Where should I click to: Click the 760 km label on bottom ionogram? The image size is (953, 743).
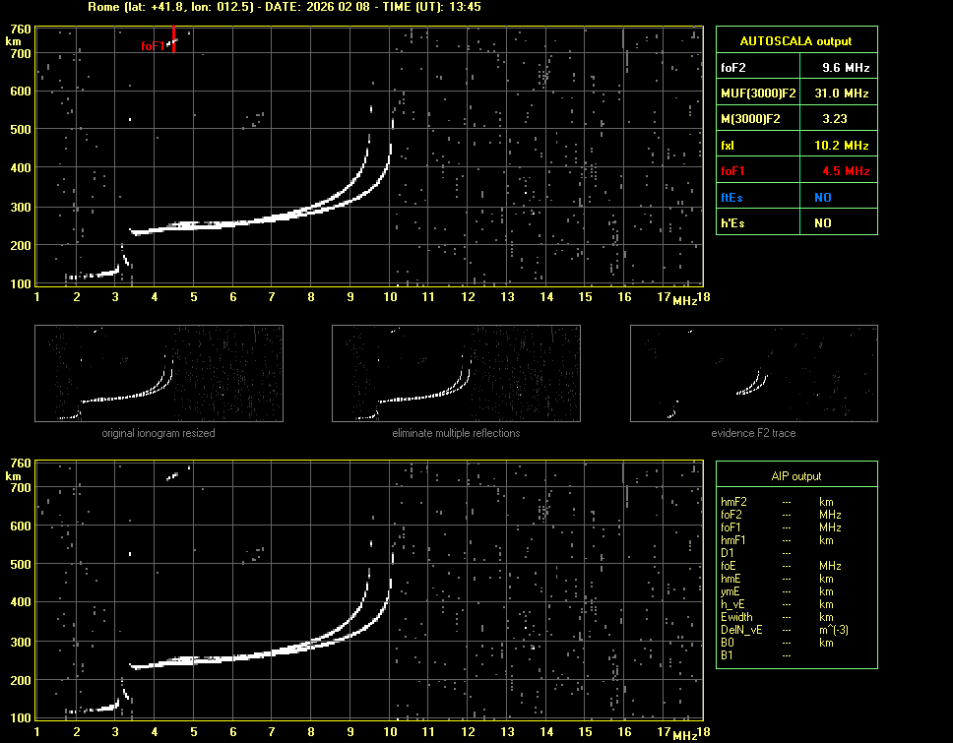click(18, 464)
